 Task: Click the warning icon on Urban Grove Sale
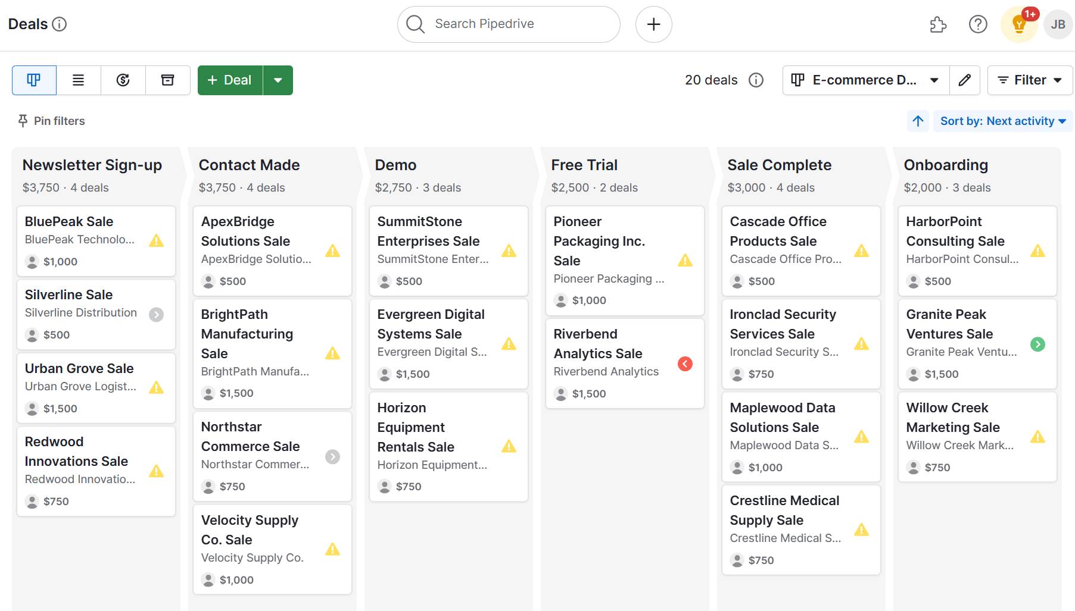point(157,387)
